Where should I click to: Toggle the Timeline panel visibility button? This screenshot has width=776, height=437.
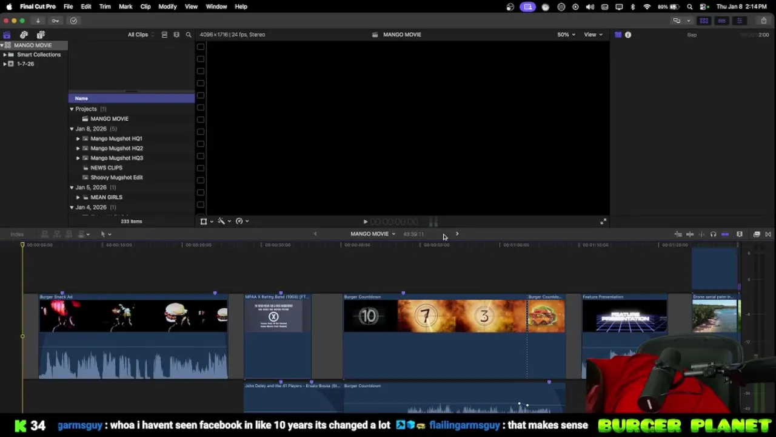click(x=721, y=21)
